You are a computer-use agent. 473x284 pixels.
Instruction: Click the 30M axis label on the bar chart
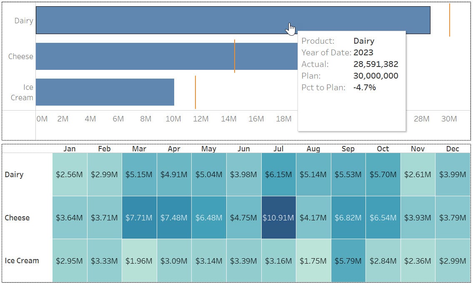pyautogui.click(x=449, y=119)
